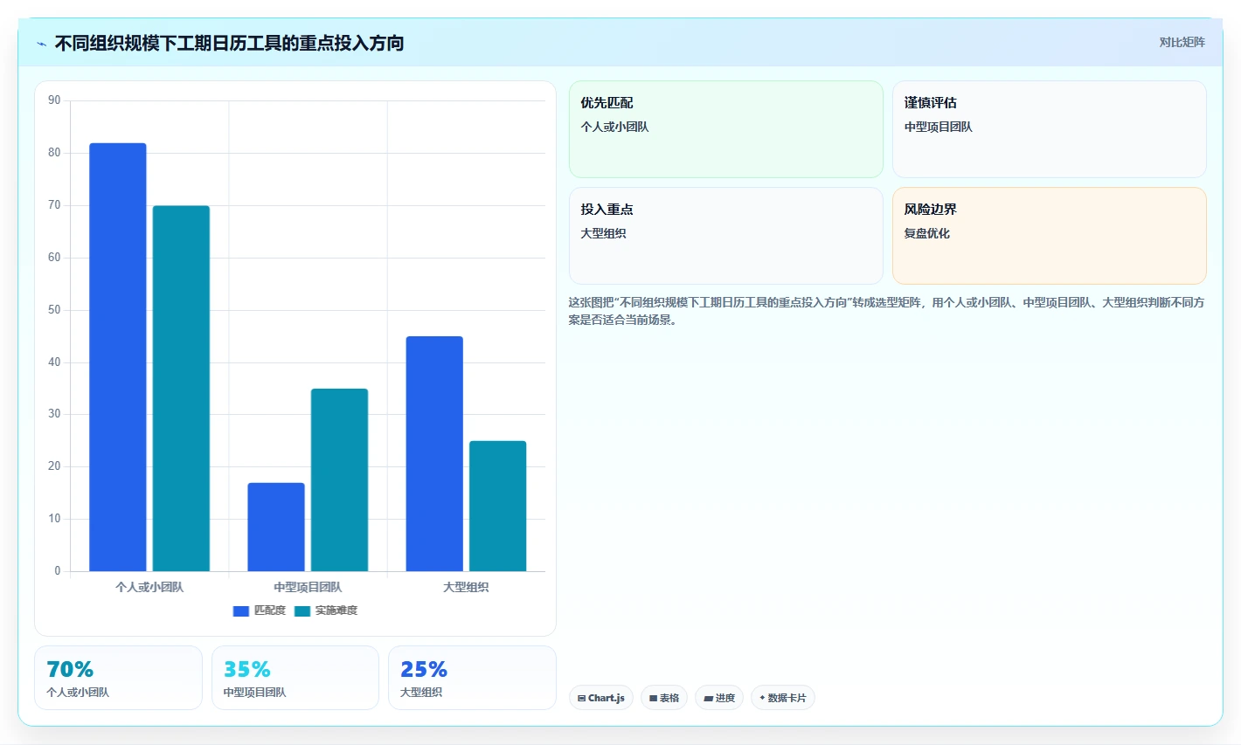Click 大型组织 text in 投入重点 card
This screenshot has height=745, width=1241.
[x=603, y=233]
